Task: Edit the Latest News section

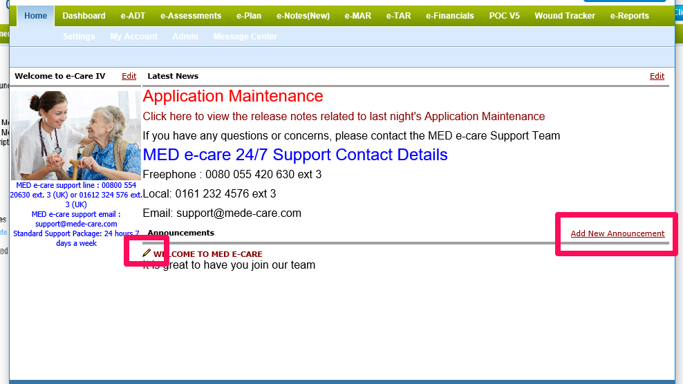Action: coord(657,76)
